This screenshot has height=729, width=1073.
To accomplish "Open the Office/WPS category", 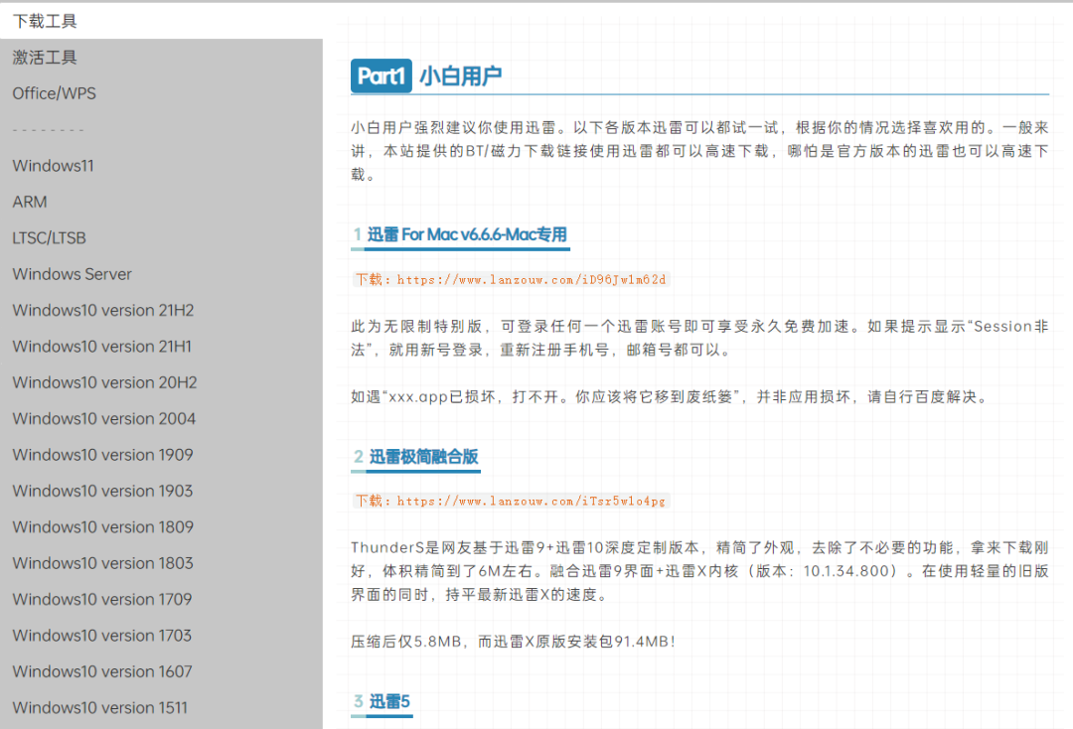I will pos(56,92).
